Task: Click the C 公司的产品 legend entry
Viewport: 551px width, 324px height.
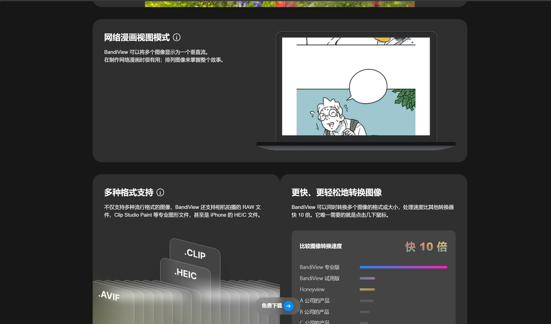Action: coord(315,322)
